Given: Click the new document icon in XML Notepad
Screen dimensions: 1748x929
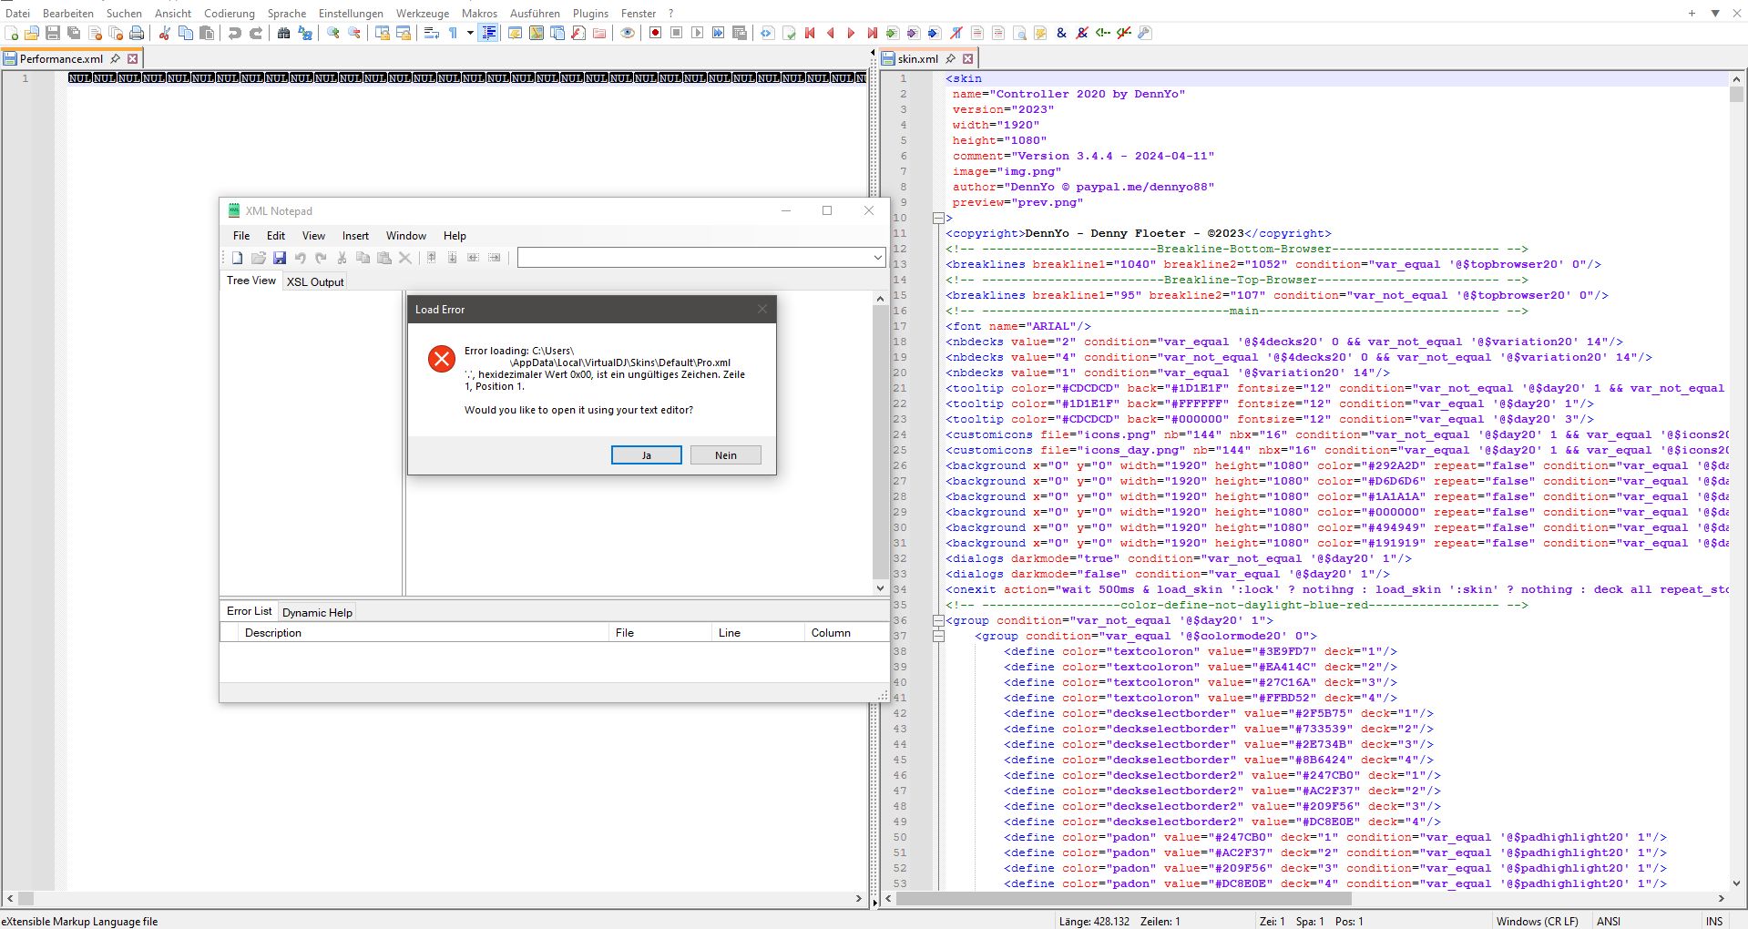Looking at the screenshot, I should [237, 258].
